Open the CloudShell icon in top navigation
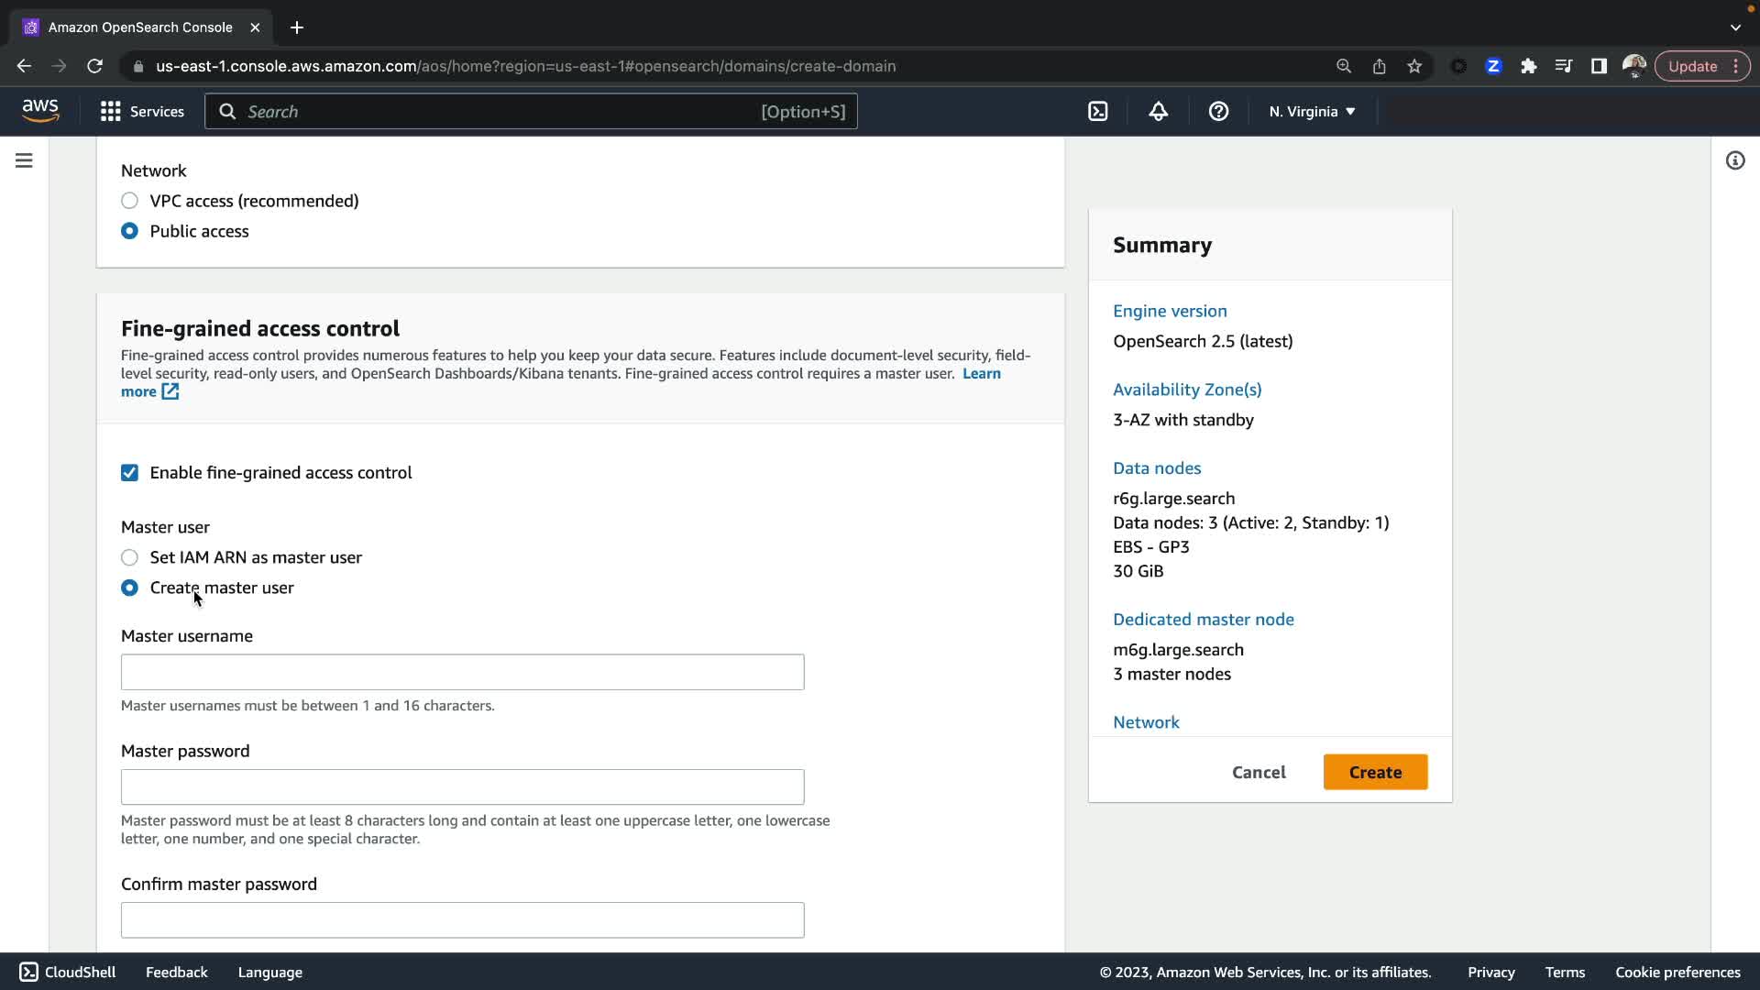This screenshot has width=1760, height=990. pos(1098,112)
